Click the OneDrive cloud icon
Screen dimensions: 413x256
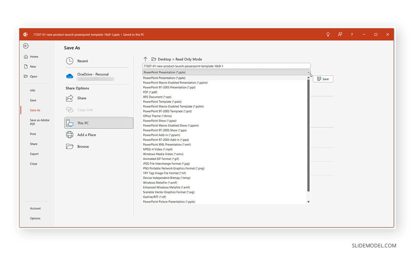(x=70, y=76)
